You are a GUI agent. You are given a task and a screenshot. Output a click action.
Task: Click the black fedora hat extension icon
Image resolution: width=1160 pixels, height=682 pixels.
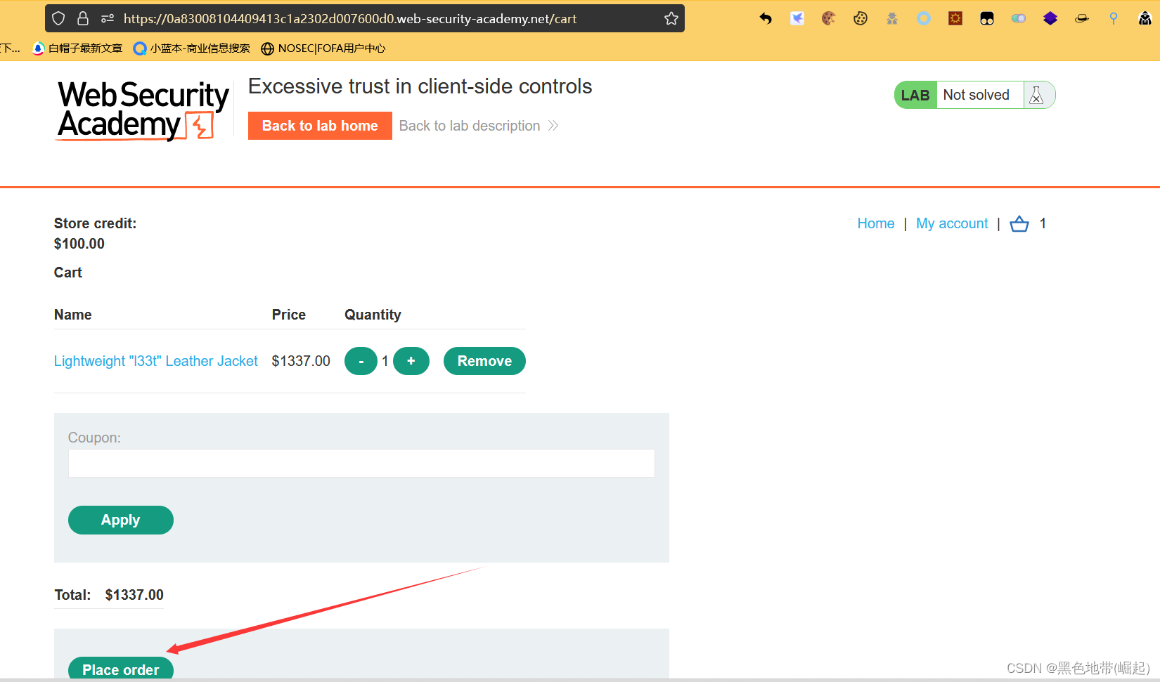point(1082,18)
